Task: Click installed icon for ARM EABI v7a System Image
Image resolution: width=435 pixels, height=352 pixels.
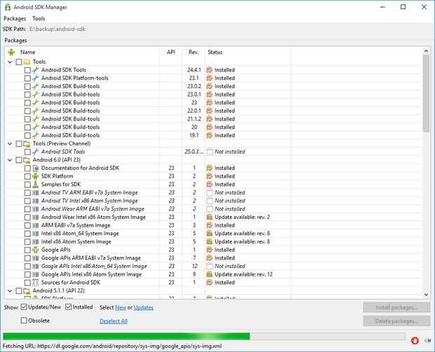Action: click(x=210, y=225)
